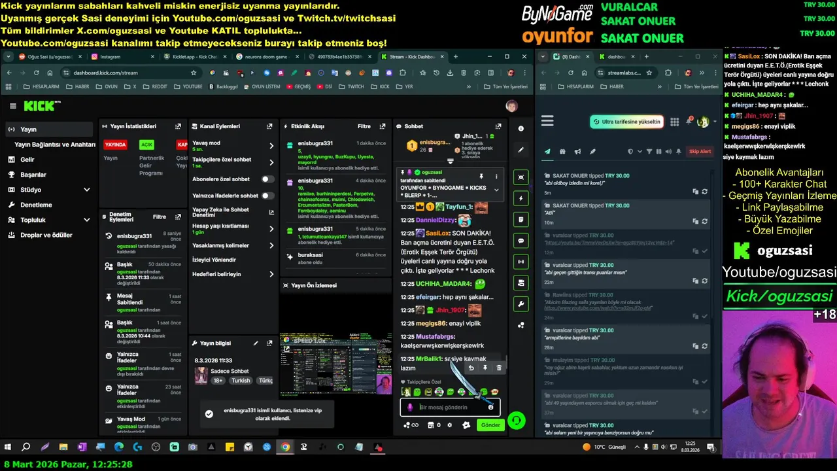Toggle Yalnızca ifadelerle sohbet switch
Image resolution: width=837 pixels, height=471 pixels.
tap(267, 196)
